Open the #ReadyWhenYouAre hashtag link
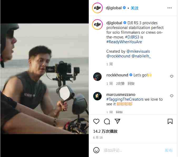The height and width of the screenshot is (157, 178). click(124, 42)
